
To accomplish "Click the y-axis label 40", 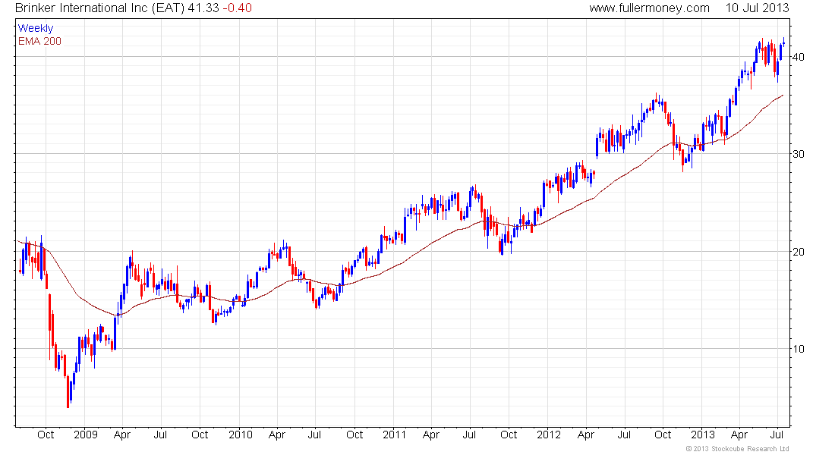I will [x=799, y=57].
